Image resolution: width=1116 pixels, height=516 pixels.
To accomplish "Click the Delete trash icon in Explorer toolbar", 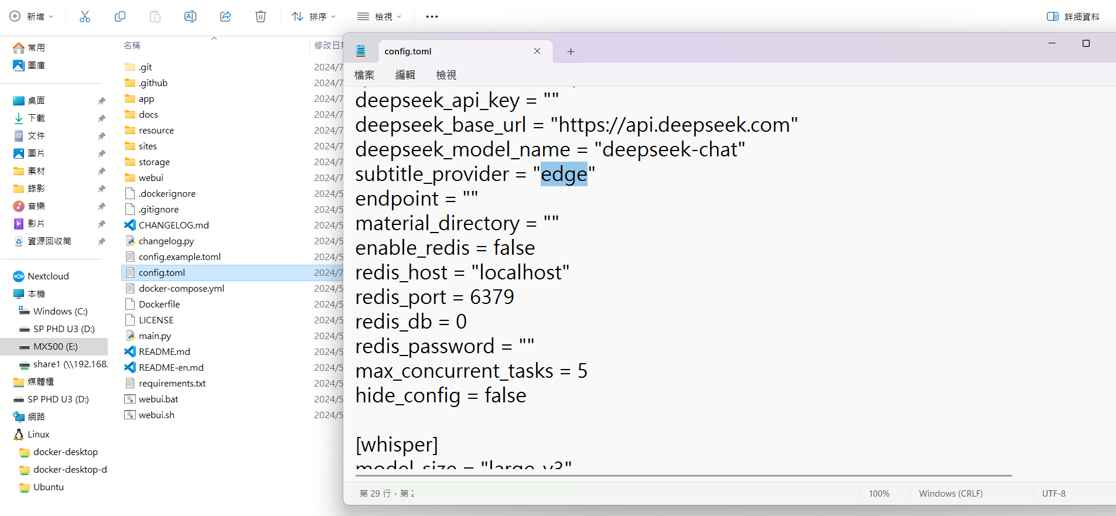I will (x=261, y=16).
